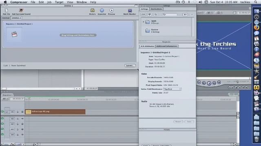The width and height of the screenshot is (261, 146).
Task: Click the timeline vertical scrollbar thumb
Action: pyautogui.click(x=238, y=115)
